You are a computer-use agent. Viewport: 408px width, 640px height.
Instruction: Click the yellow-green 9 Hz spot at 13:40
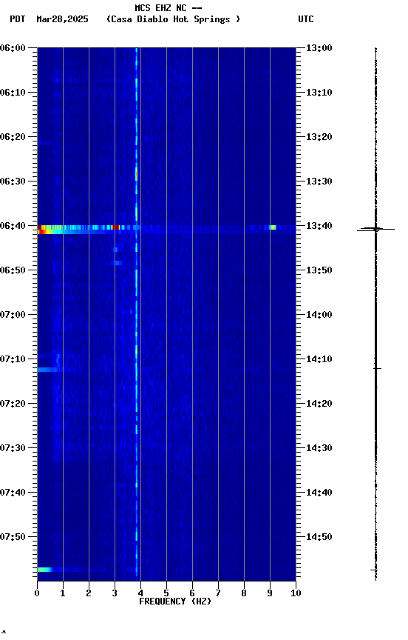(273, 227)
